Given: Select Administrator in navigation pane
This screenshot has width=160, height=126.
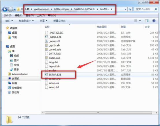Looking at the screenshot, I should (x=20, y=74).
